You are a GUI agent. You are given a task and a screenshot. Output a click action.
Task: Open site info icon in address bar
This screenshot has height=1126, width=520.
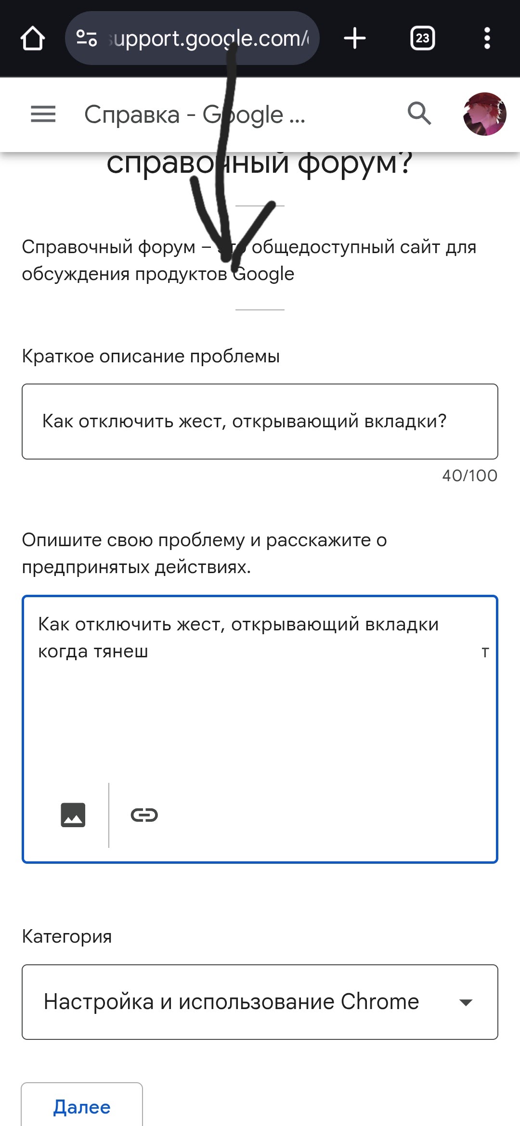(x=87, y=38)
